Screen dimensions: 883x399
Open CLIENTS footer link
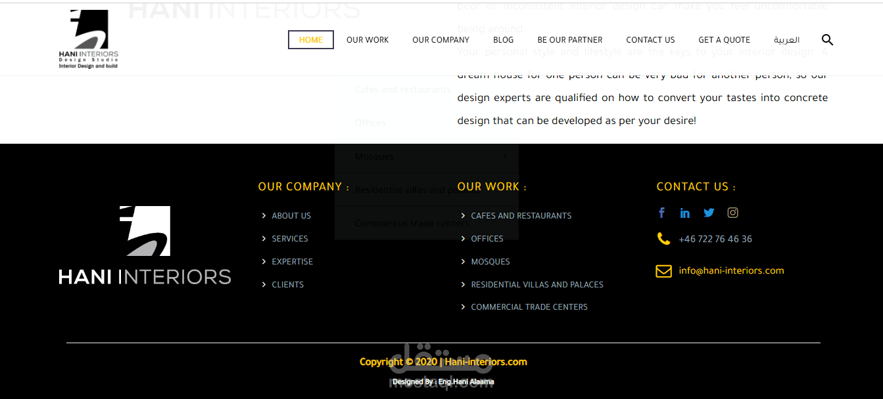[x=288, y=285]
